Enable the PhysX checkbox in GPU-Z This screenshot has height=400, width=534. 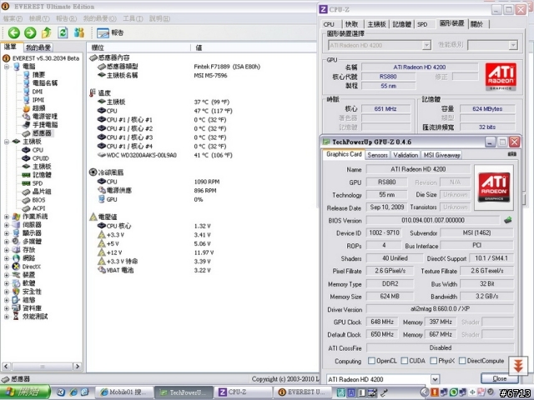pos(433,361)
